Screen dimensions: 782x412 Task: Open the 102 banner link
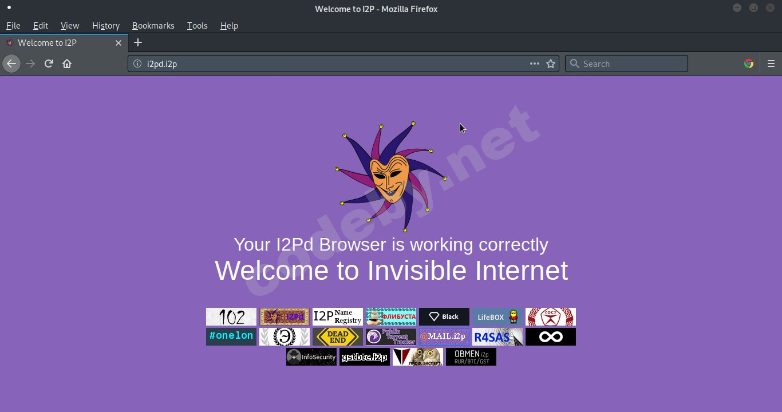[x=231, y=317]
